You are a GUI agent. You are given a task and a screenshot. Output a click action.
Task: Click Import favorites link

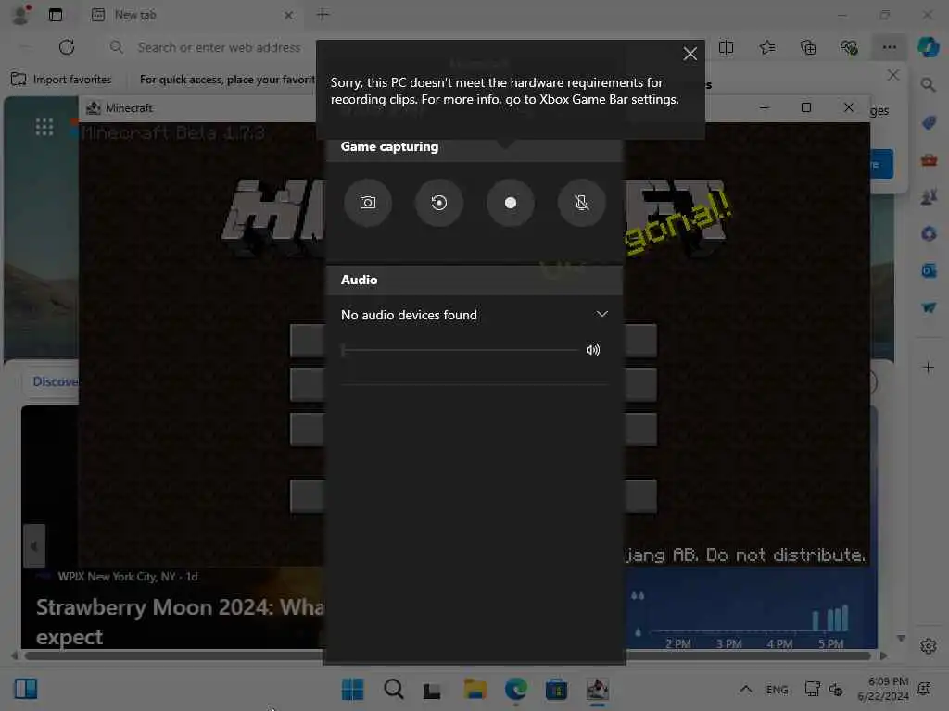[x=62, y=80]
